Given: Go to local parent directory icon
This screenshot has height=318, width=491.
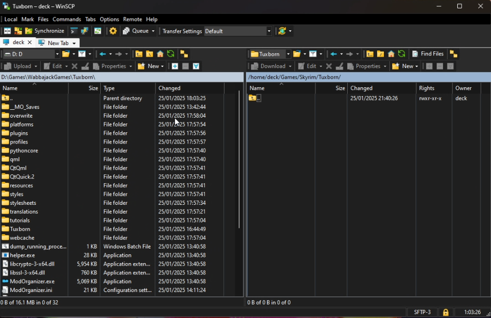Looking at the screenshot, I should tap(139, 54).
